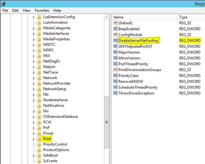Select the RemoveMXDW value name

(x=131, y=82)
